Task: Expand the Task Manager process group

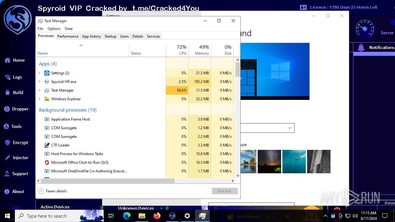Action: click(39, 90)
